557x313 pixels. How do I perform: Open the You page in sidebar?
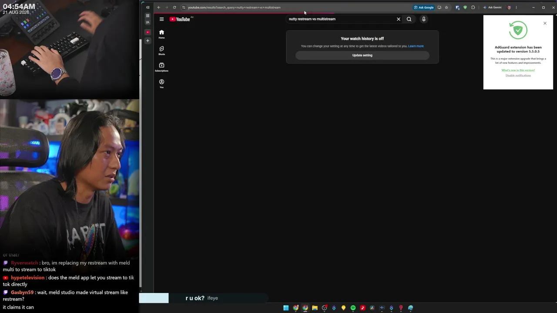click(161, 84)
